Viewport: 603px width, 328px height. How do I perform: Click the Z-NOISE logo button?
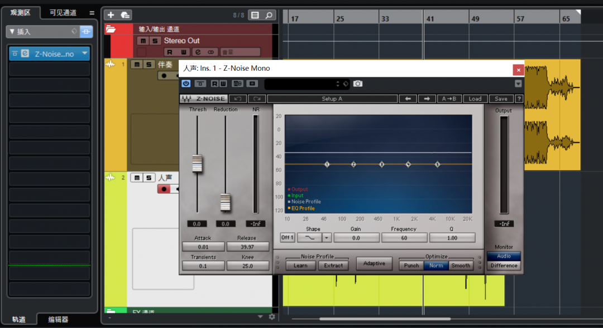204,99
